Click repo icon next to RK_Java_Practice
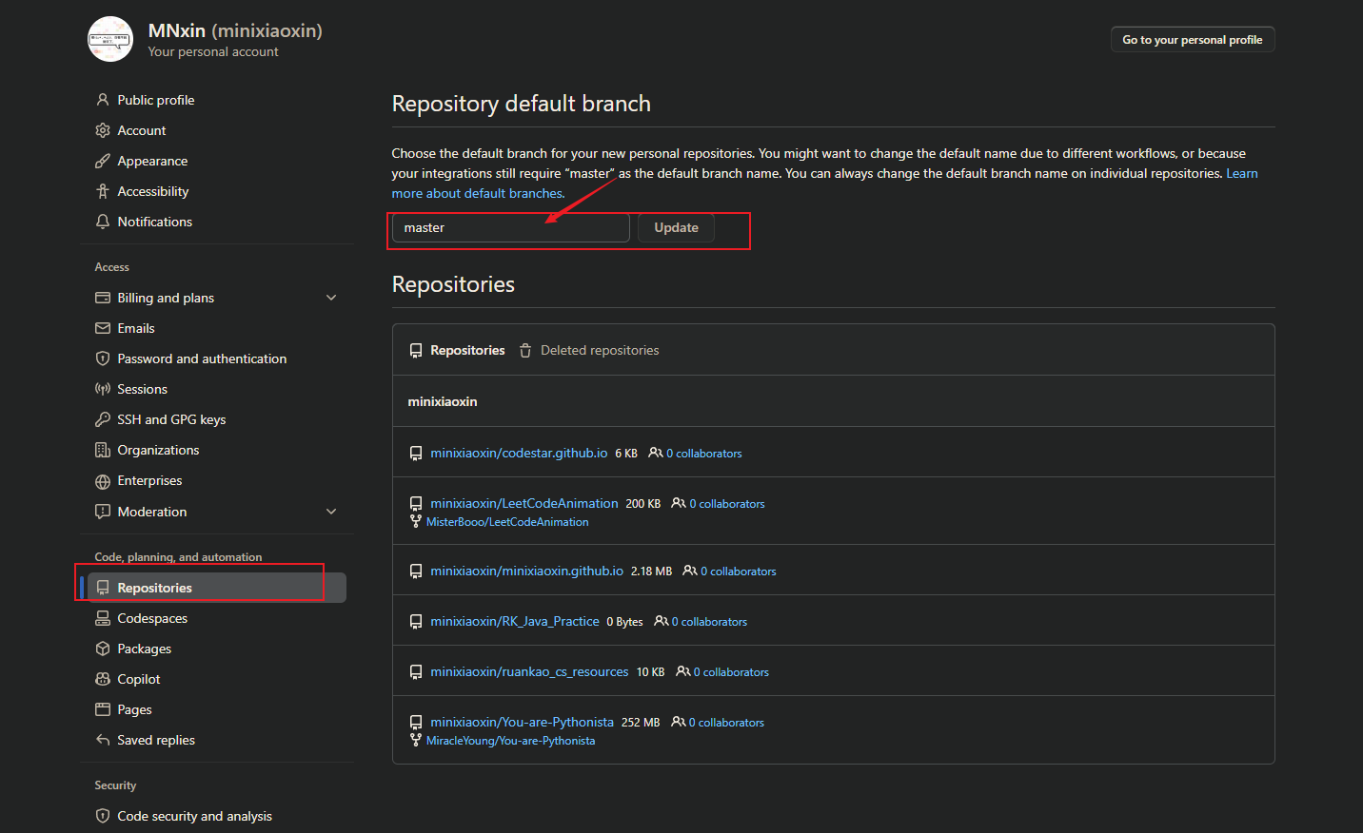 coord(416,622)
